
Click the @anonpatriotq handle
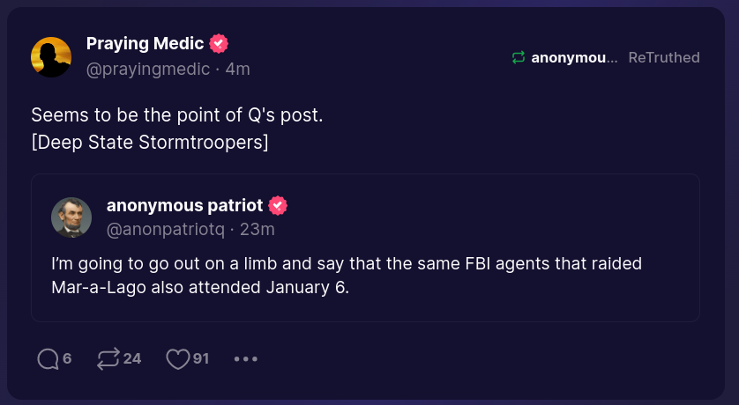pyautogui.click(x=165, y=230)
